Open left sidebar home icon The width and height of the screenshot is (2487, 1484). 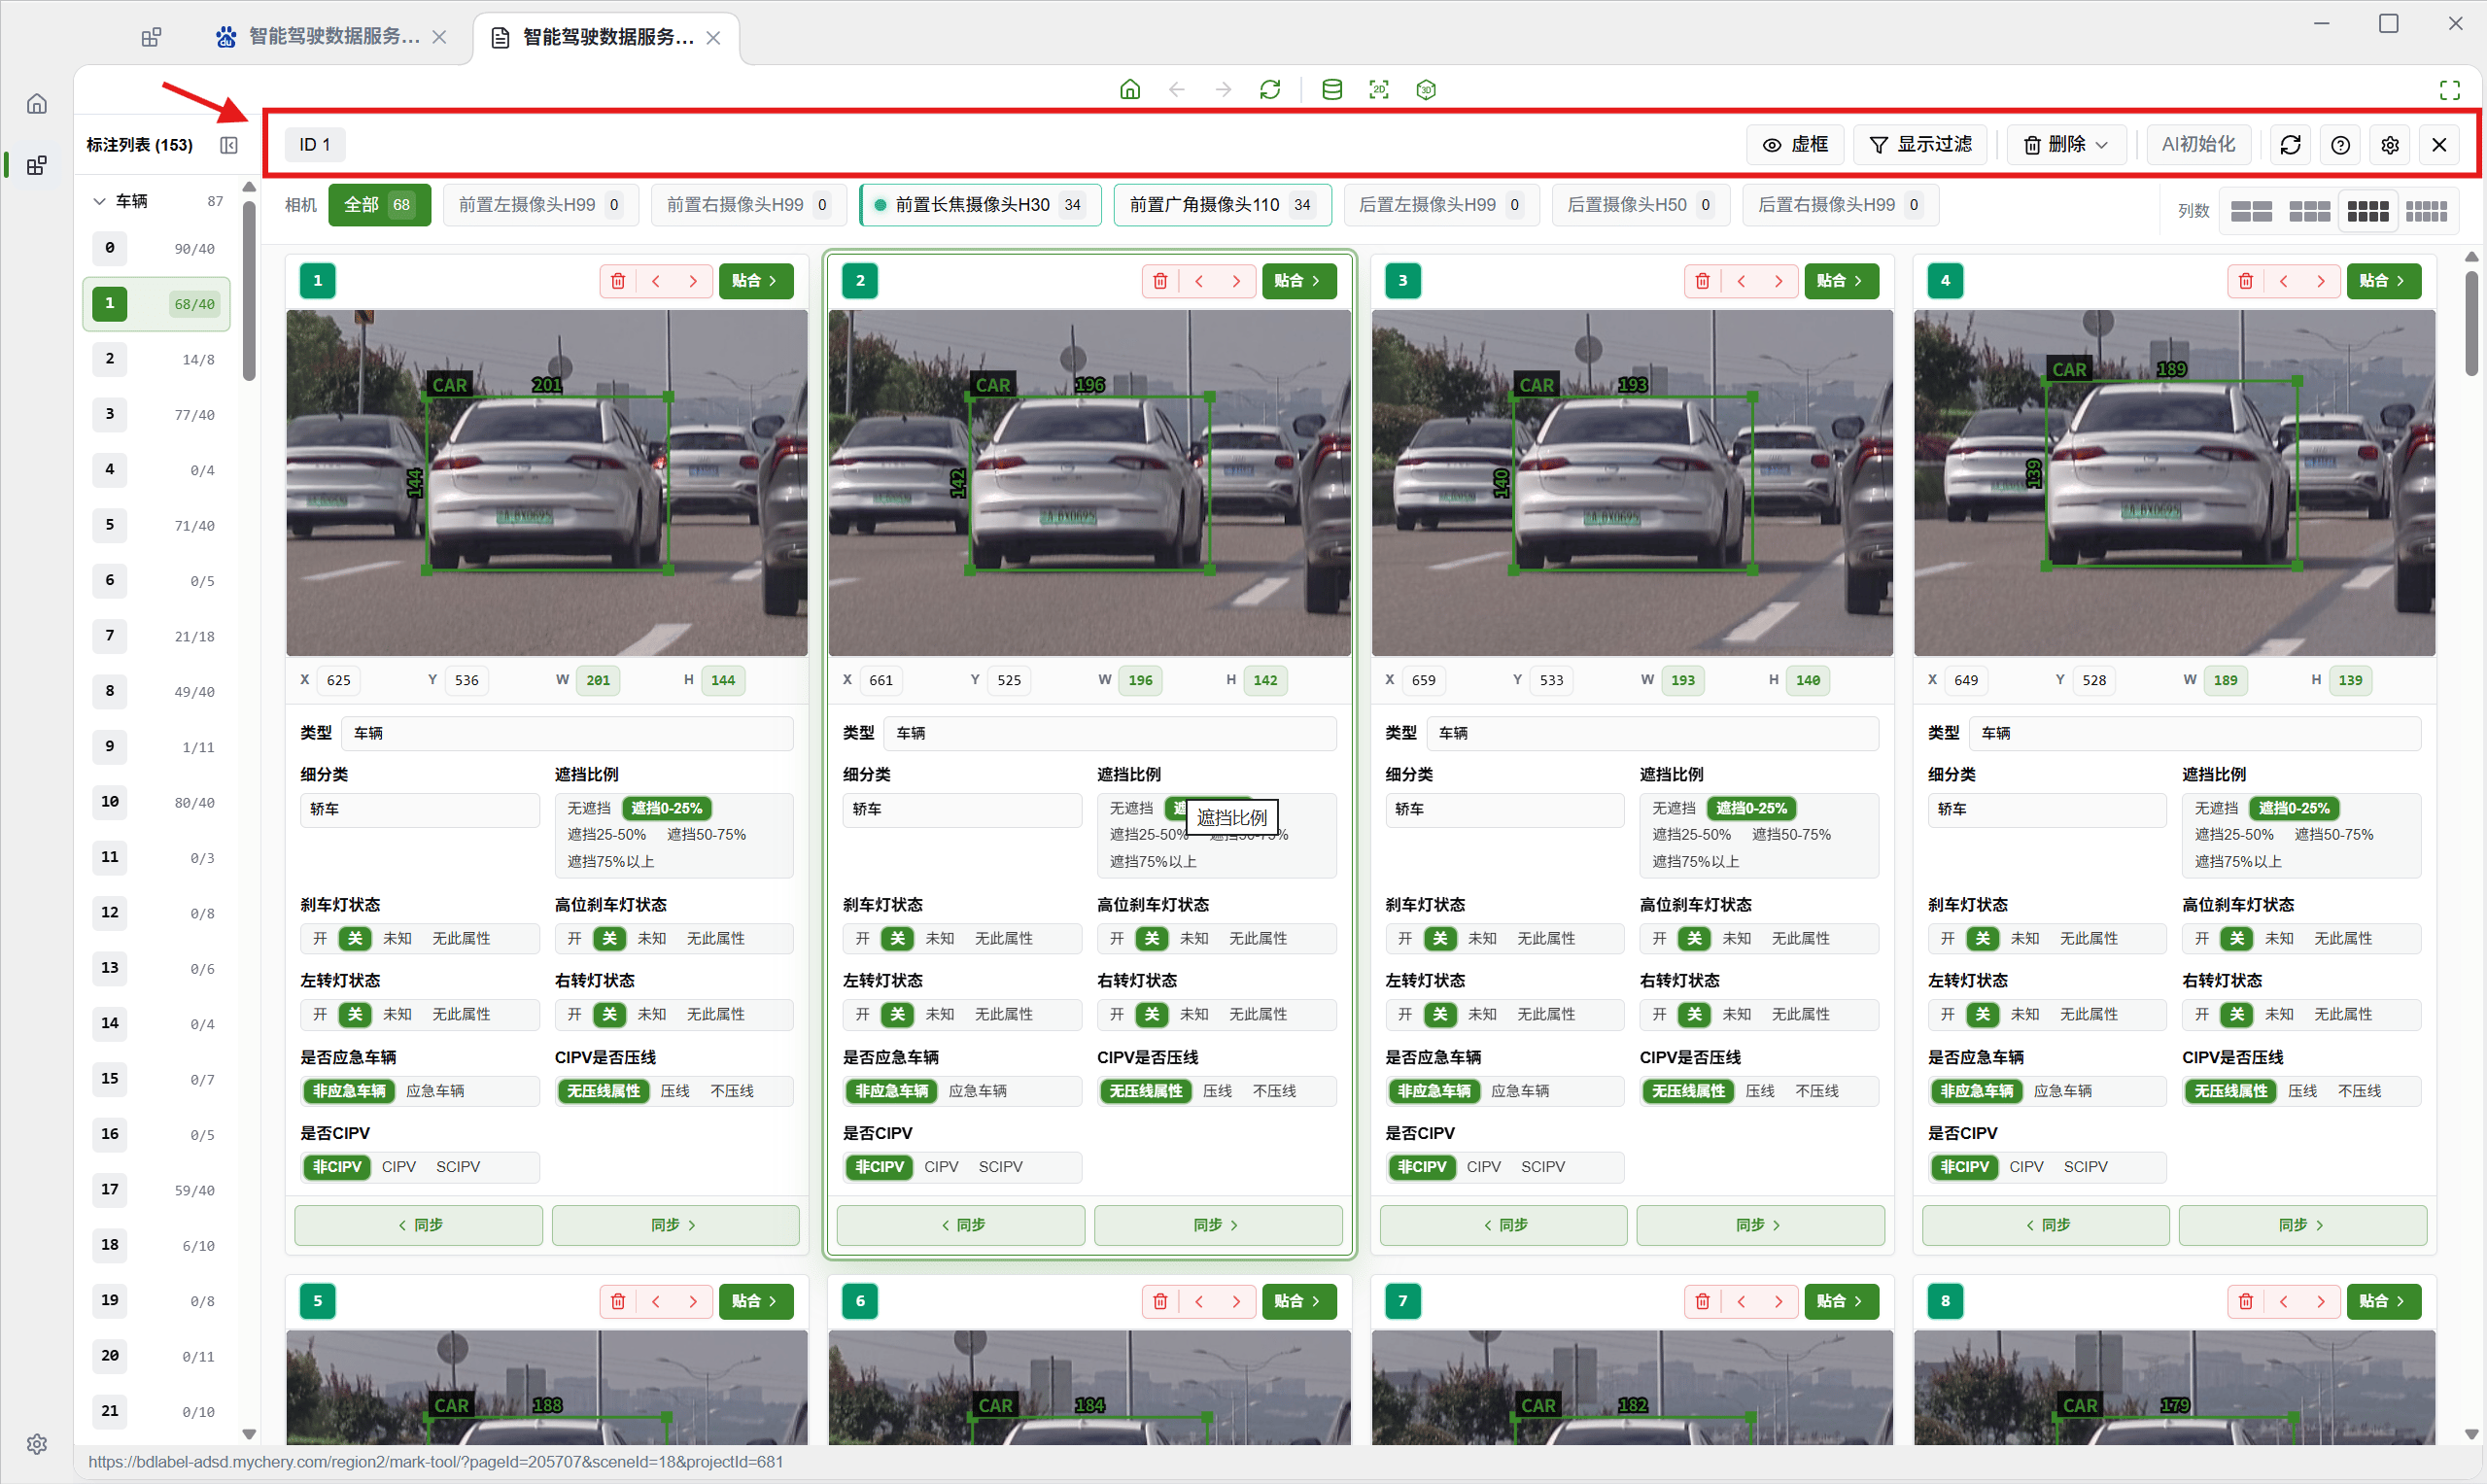(37, 104)
